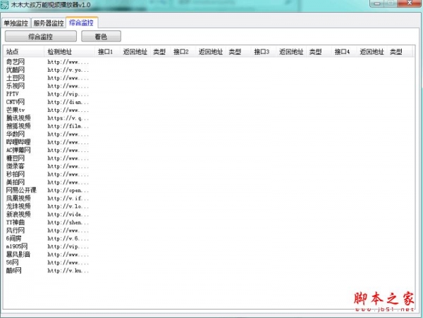Click the 接口2 column header

pos(183,51)
